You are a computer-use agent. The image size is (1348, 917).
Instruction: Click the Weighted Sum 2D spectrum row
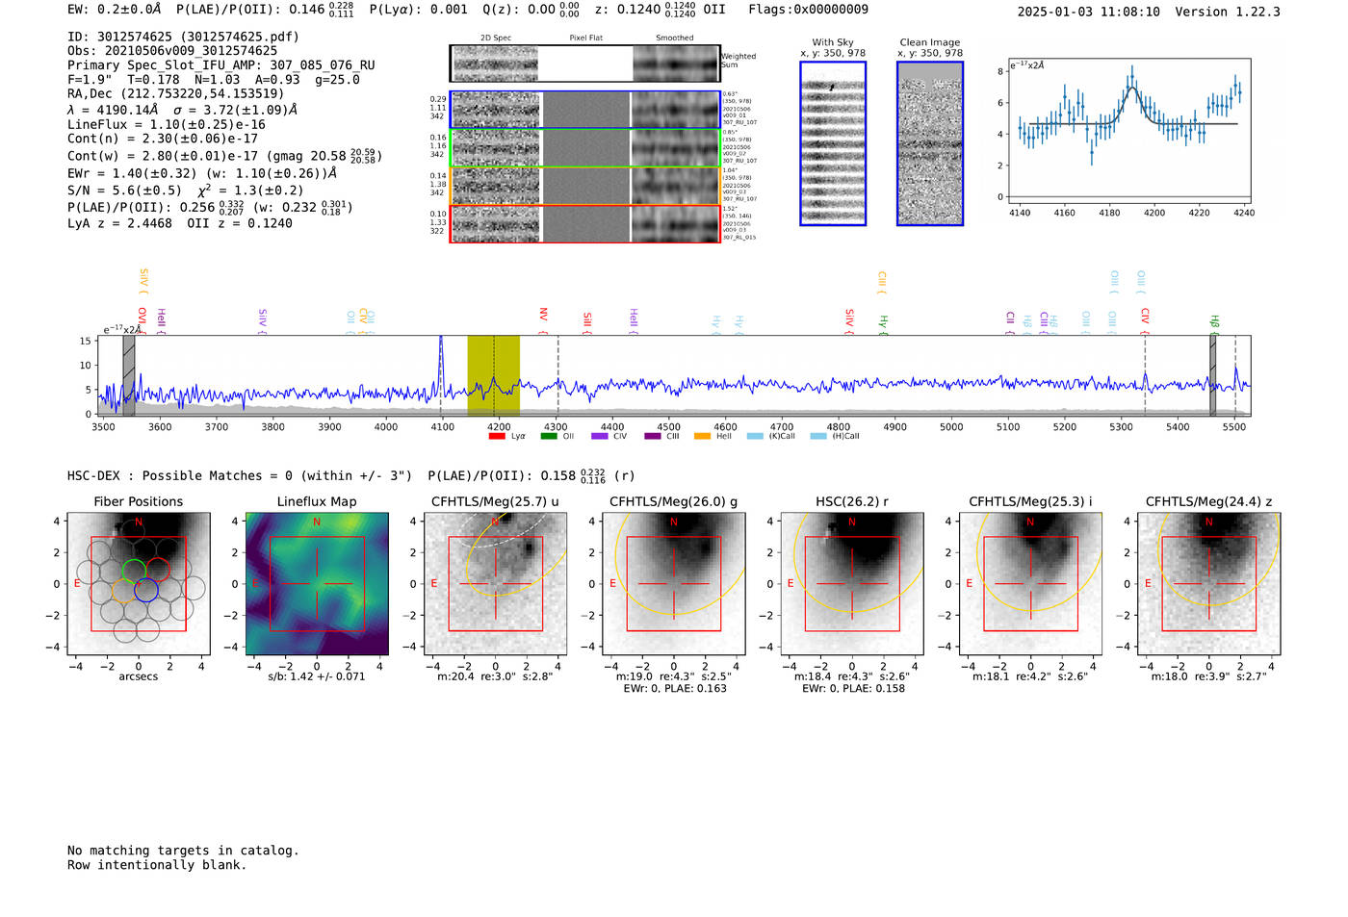tap(585, 64)
